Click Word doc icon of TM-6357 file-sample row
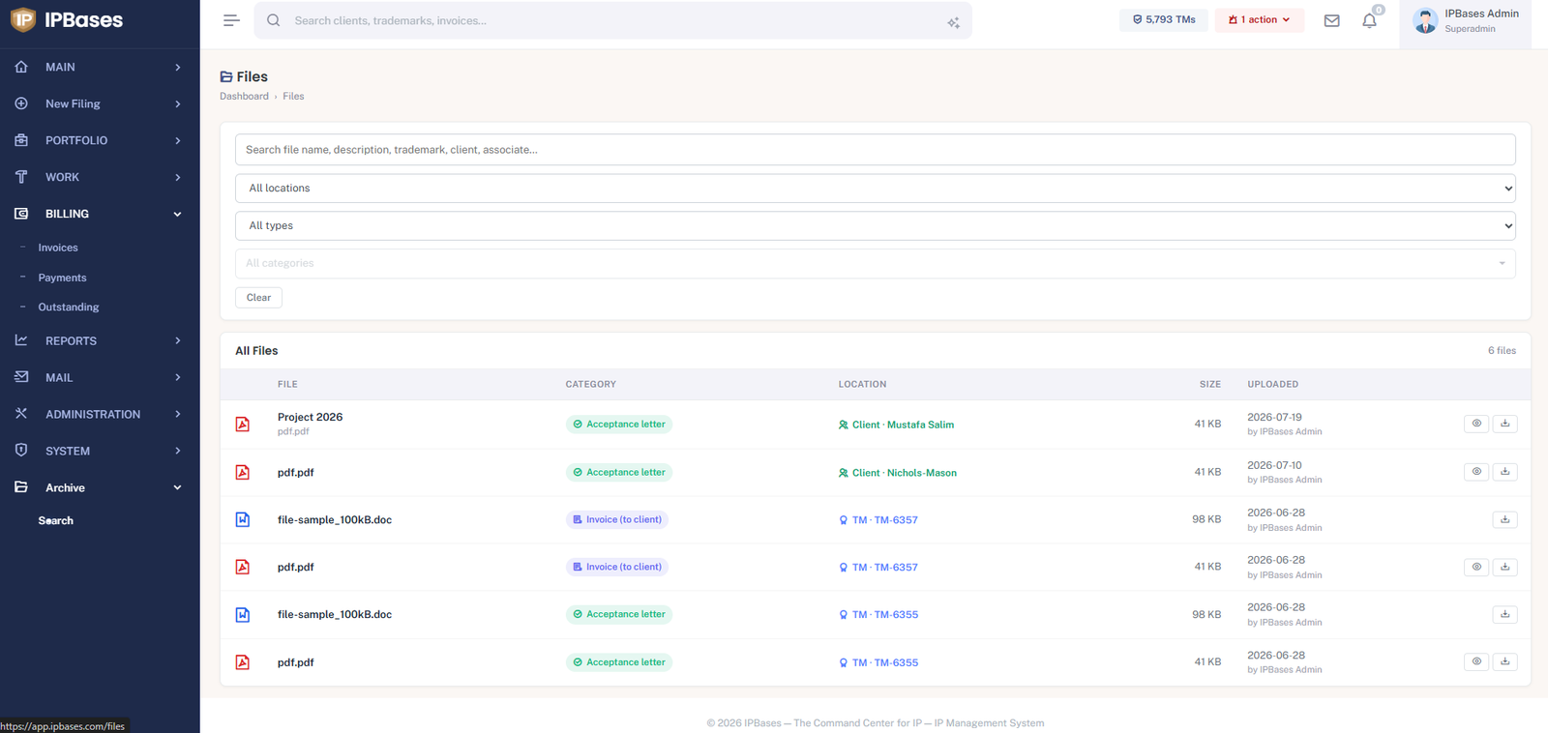The width and height of the screenshot is (1548, 733). point(243,519)
